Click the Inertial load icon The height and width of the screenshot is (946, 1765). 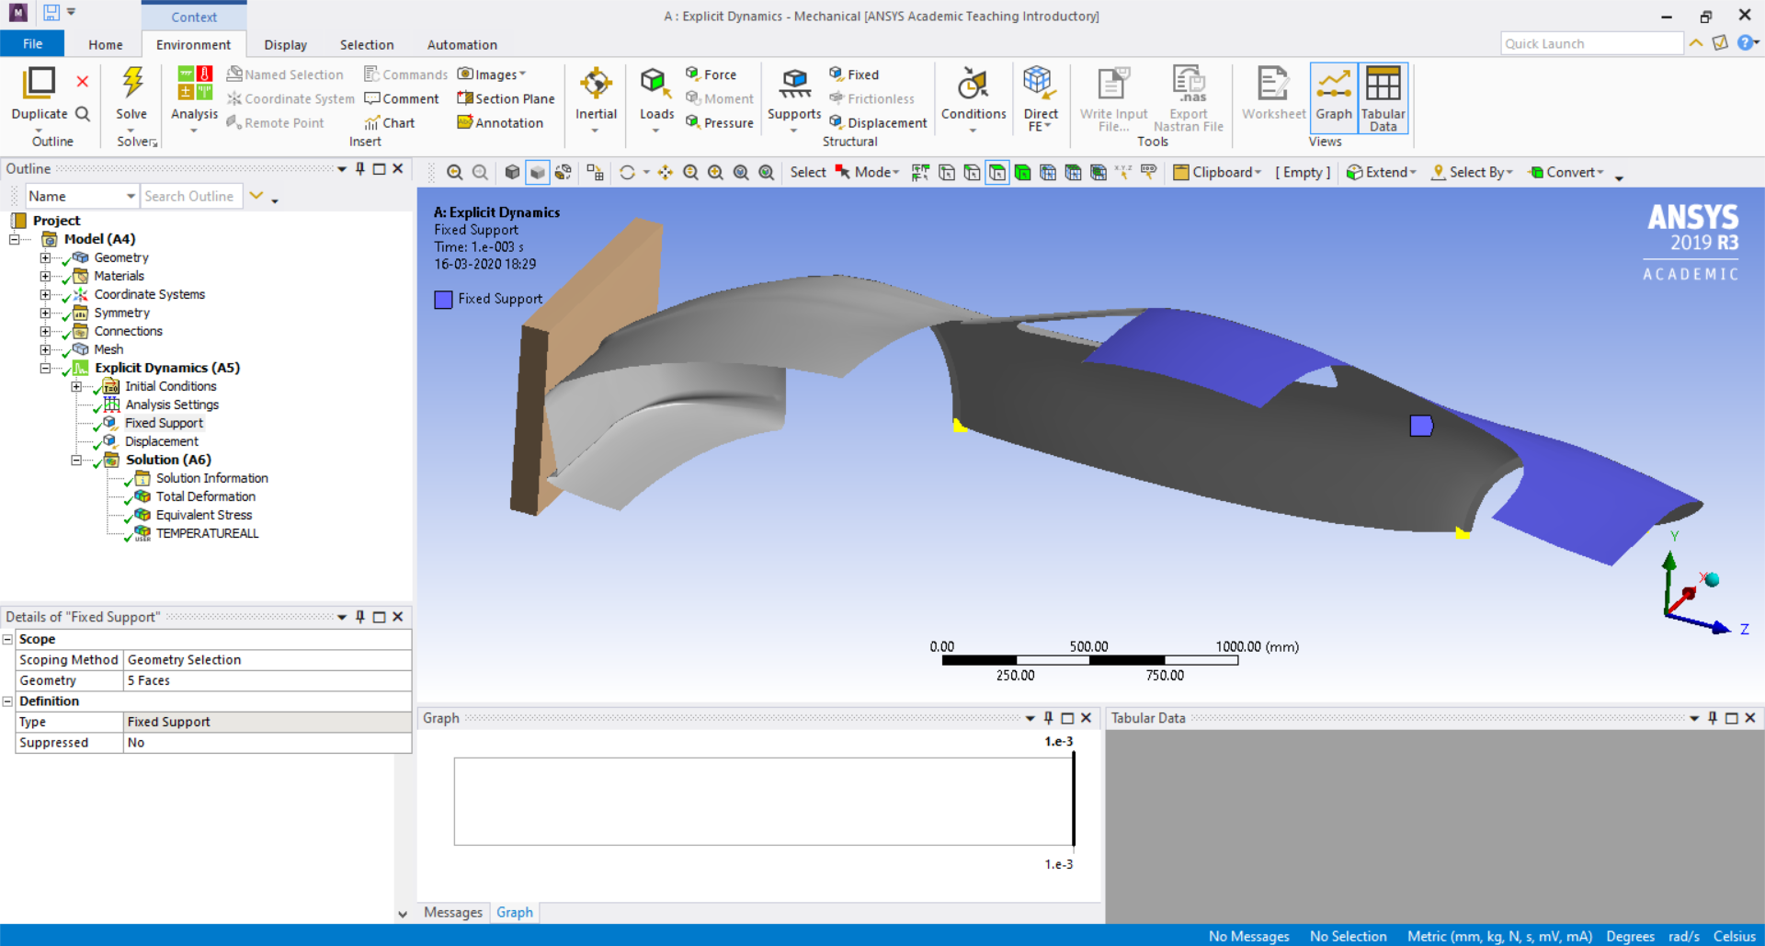tap(596, 87)
